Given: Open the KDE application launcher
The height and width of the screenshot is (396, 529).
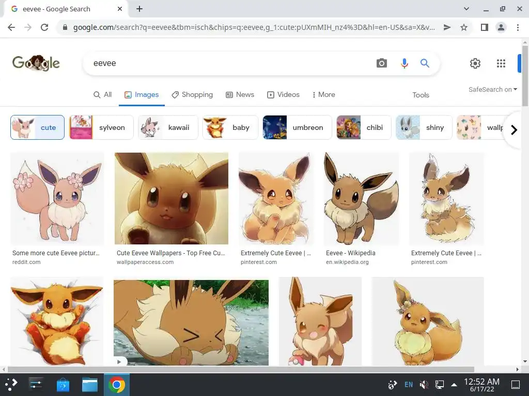Looking at the screenshot, I should (x=11, y=385).
